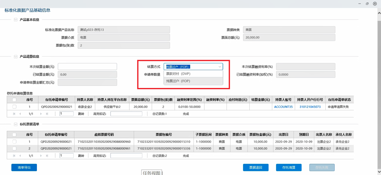The image size is (381, 175).
Task: Close the window with the X button
Action: (375, 4)
